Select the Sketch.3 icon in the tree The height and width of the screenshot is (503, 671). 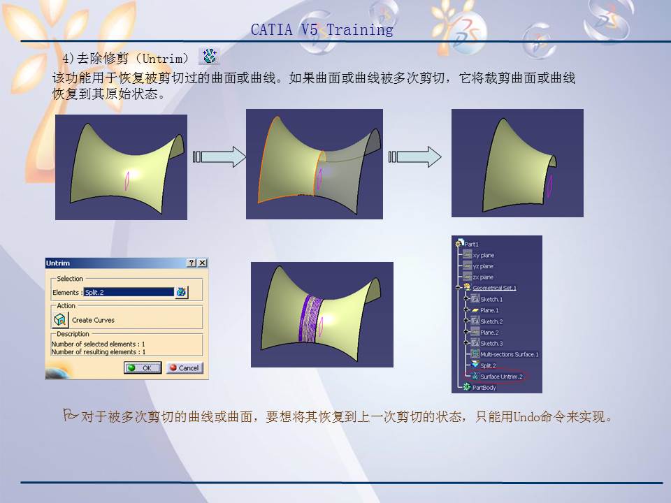point(475,342)
